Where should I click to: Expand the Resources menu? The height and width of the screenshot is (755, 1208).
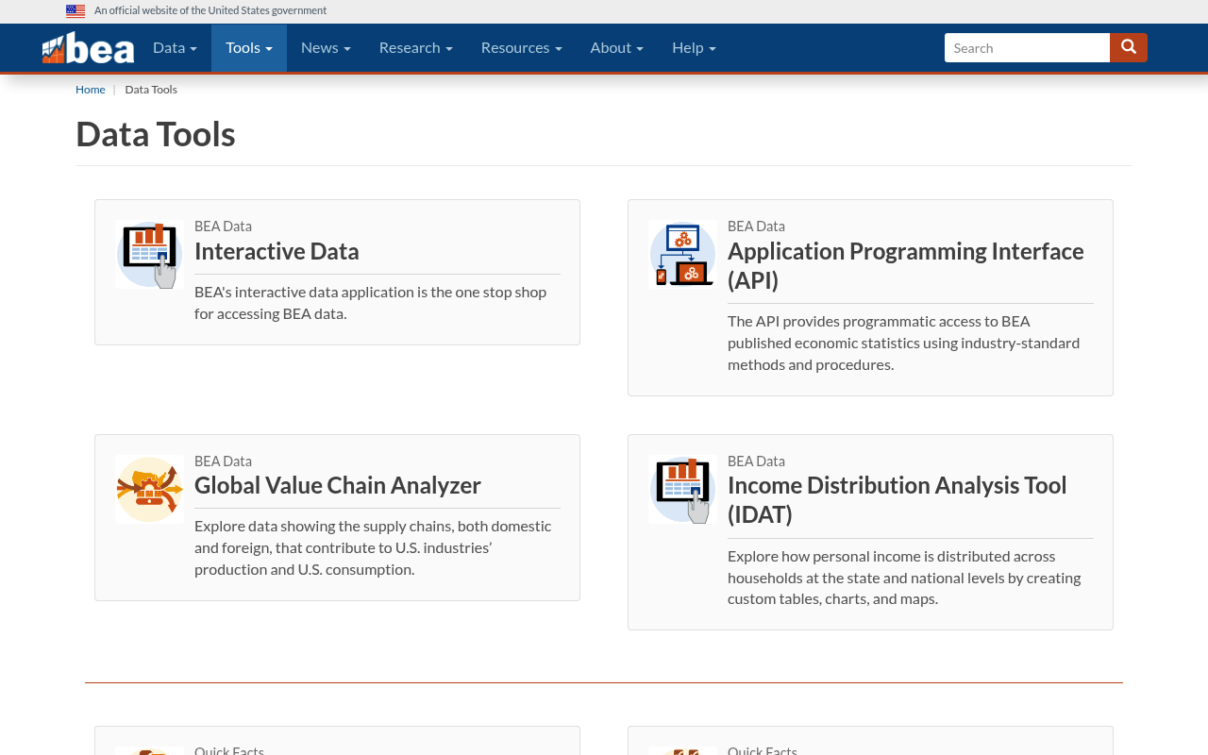click(522, 47)
